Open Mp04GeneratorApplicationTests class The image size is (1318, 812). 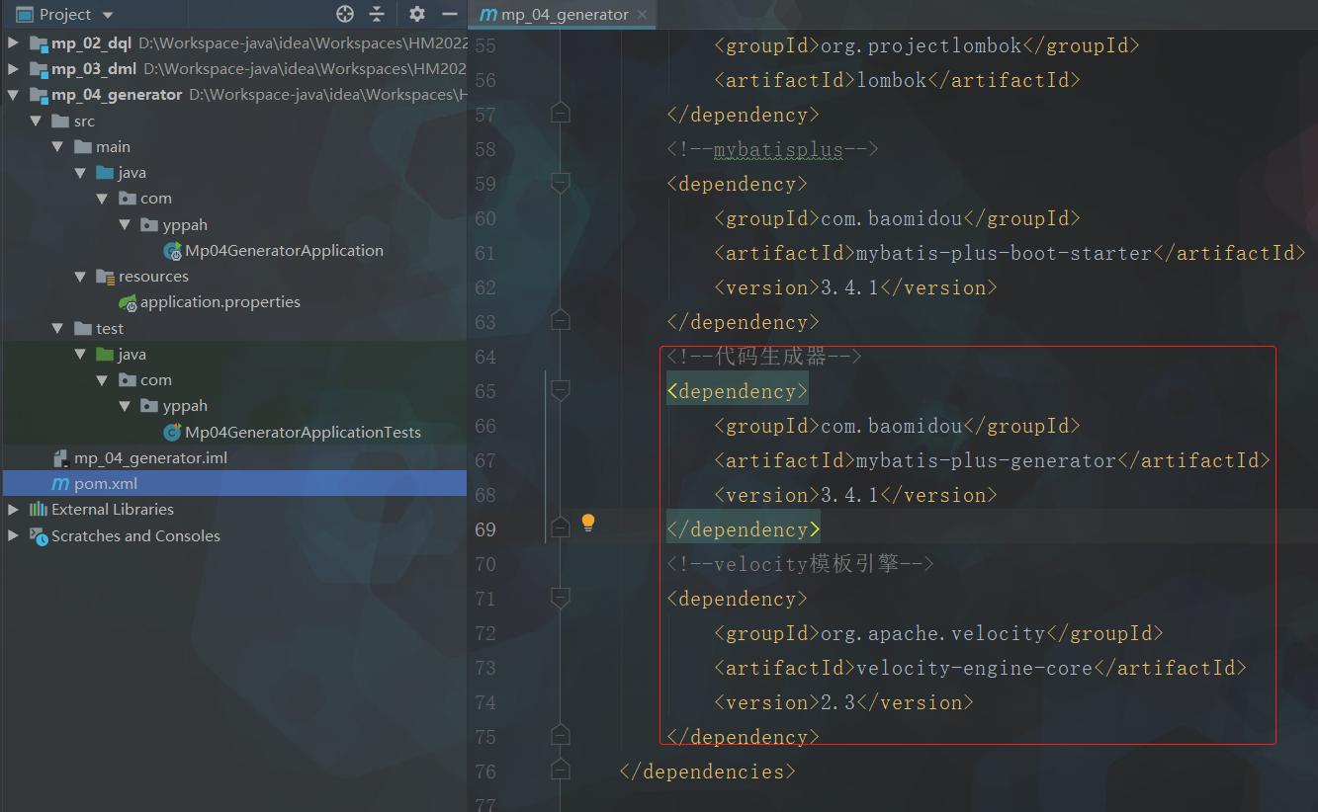pos(303,432)
